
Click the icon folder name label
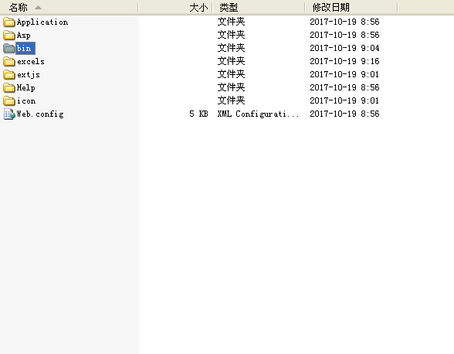26,101
